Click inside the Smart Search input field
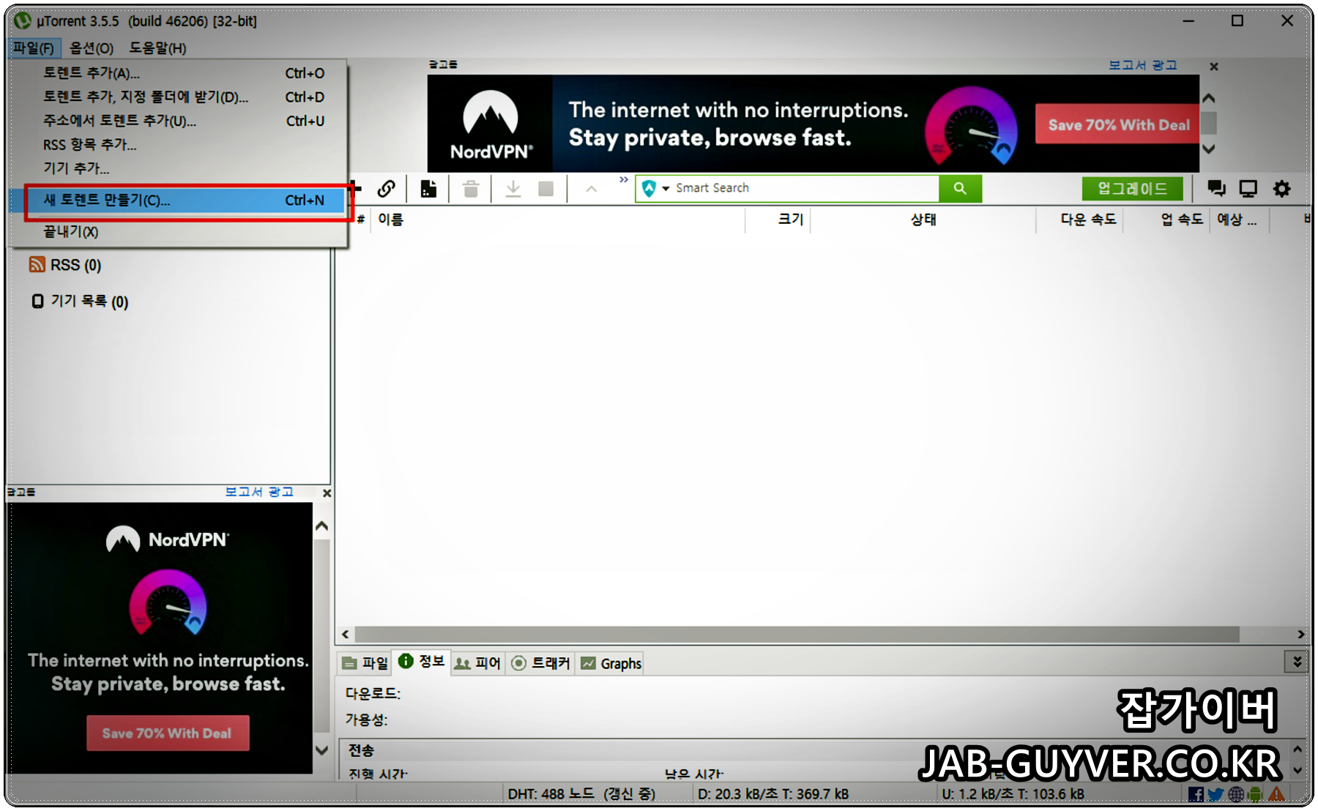The width and height of the screenshot is (1318, 811). [x=805, y=188]
